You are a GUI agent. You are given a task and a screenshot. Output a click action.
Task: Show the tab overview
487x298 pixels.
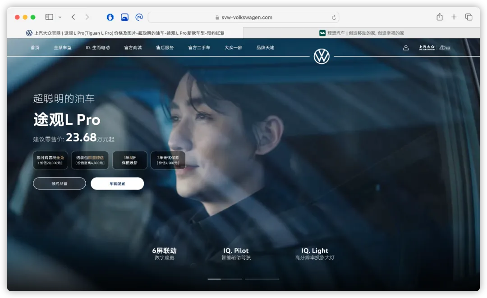[469, 17]
